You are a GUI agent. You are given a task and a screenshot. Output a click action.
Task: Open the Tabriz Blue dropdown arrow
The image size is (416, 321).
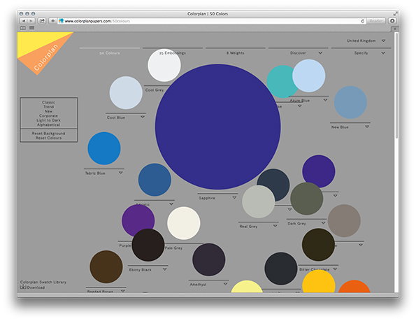tap(121, 173)
